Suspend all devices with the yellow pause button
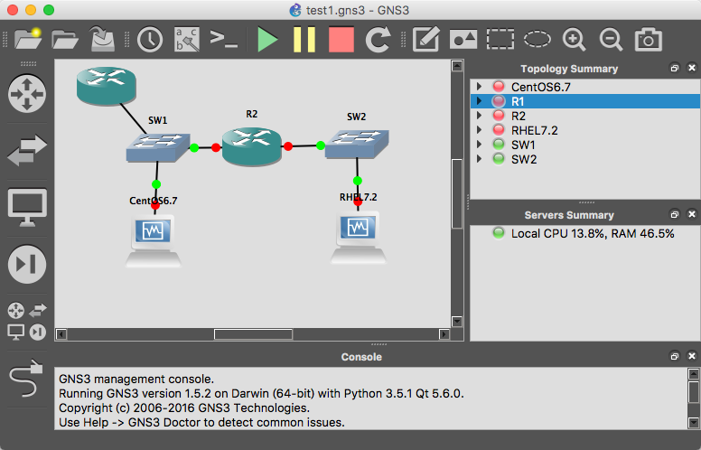The image size is (701, 450). [304, 40]
